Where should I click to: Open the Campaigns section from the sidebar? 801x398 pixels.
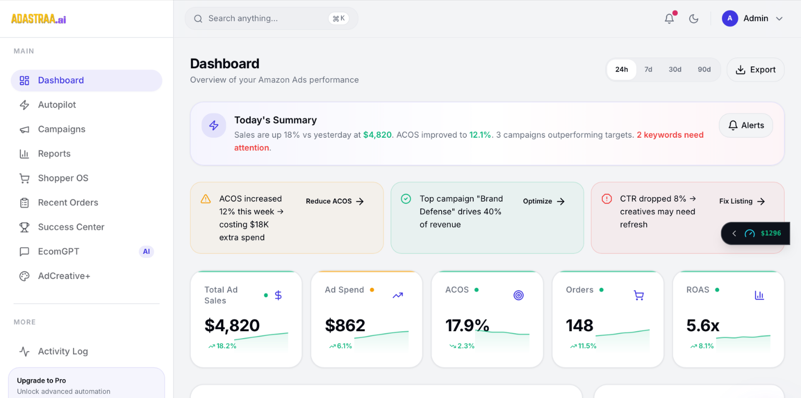62,129
